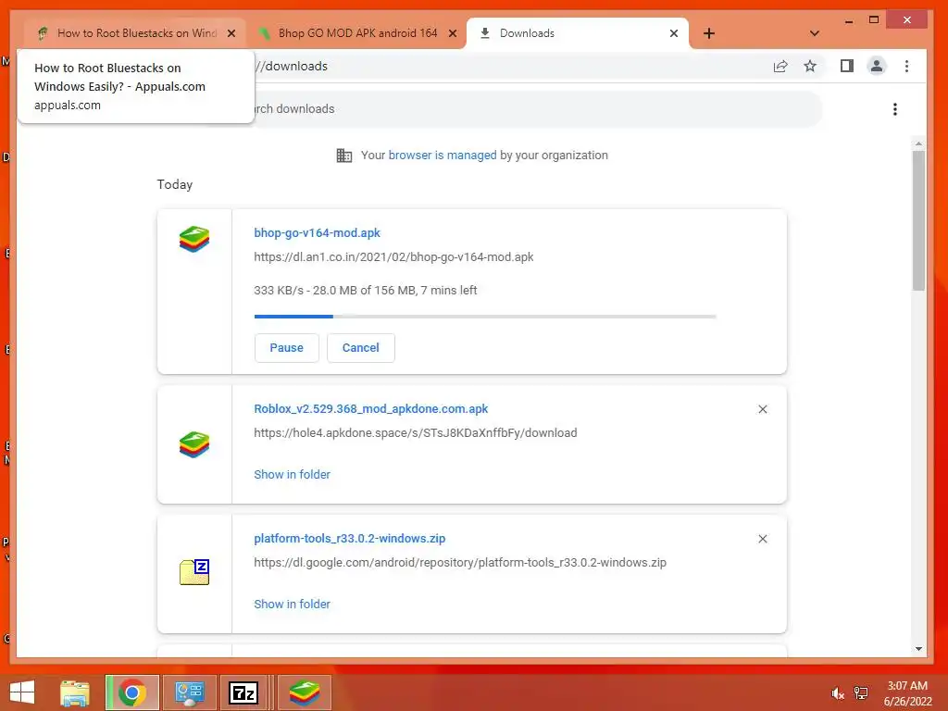The image size is (948, 711).
Task: Click the scrollbar up arrow
Action: click(x=918, y=143)
